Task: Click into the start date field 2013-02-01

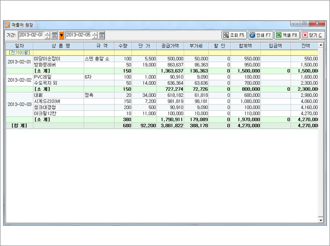Action: 31,35
